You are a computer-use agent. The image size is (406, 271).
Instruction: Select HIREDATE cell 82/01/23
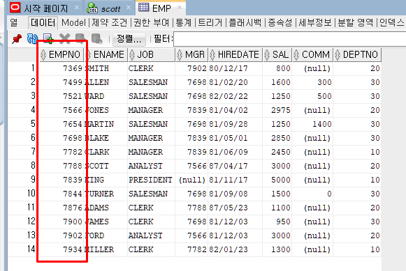pos(235,249)
